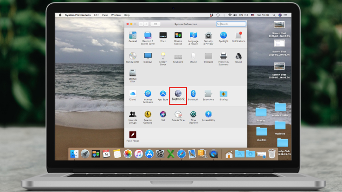The image size is (342, 192).
Task: Launch Safari from the Dock
Action: 181,154
